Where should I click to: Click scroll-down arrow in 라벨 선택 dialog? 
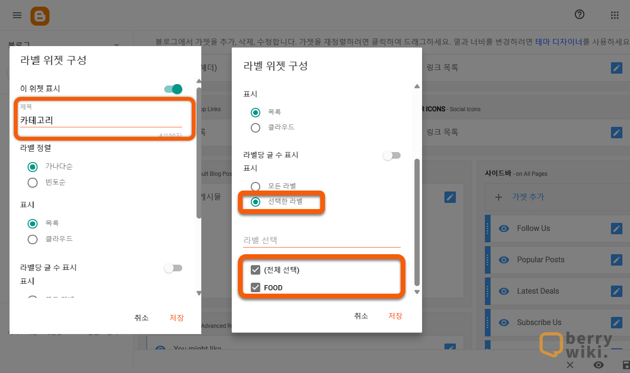tap(417, 292)
